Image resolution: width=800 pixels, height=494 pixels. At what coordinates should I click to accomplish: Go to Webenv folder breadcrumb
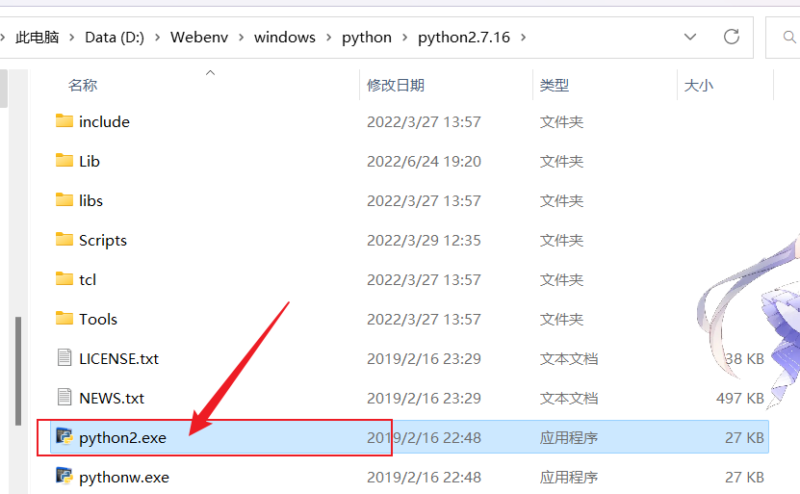199,38
